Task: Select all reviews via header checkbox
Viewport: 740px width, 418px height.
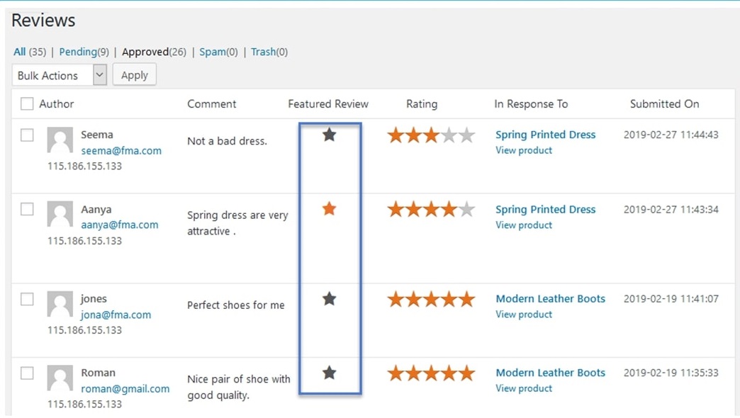Action: [x=27, y=104]
